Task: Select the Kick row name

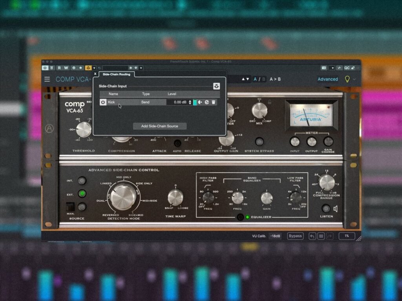Action: coord(111,102)
